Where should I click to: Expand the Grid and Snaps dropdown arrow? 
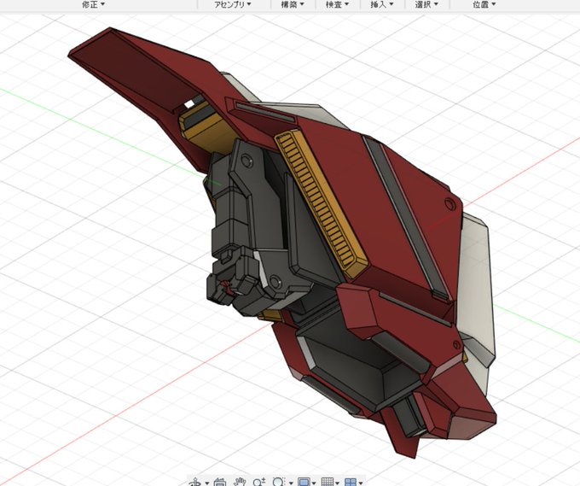click(x=338, y=483)
